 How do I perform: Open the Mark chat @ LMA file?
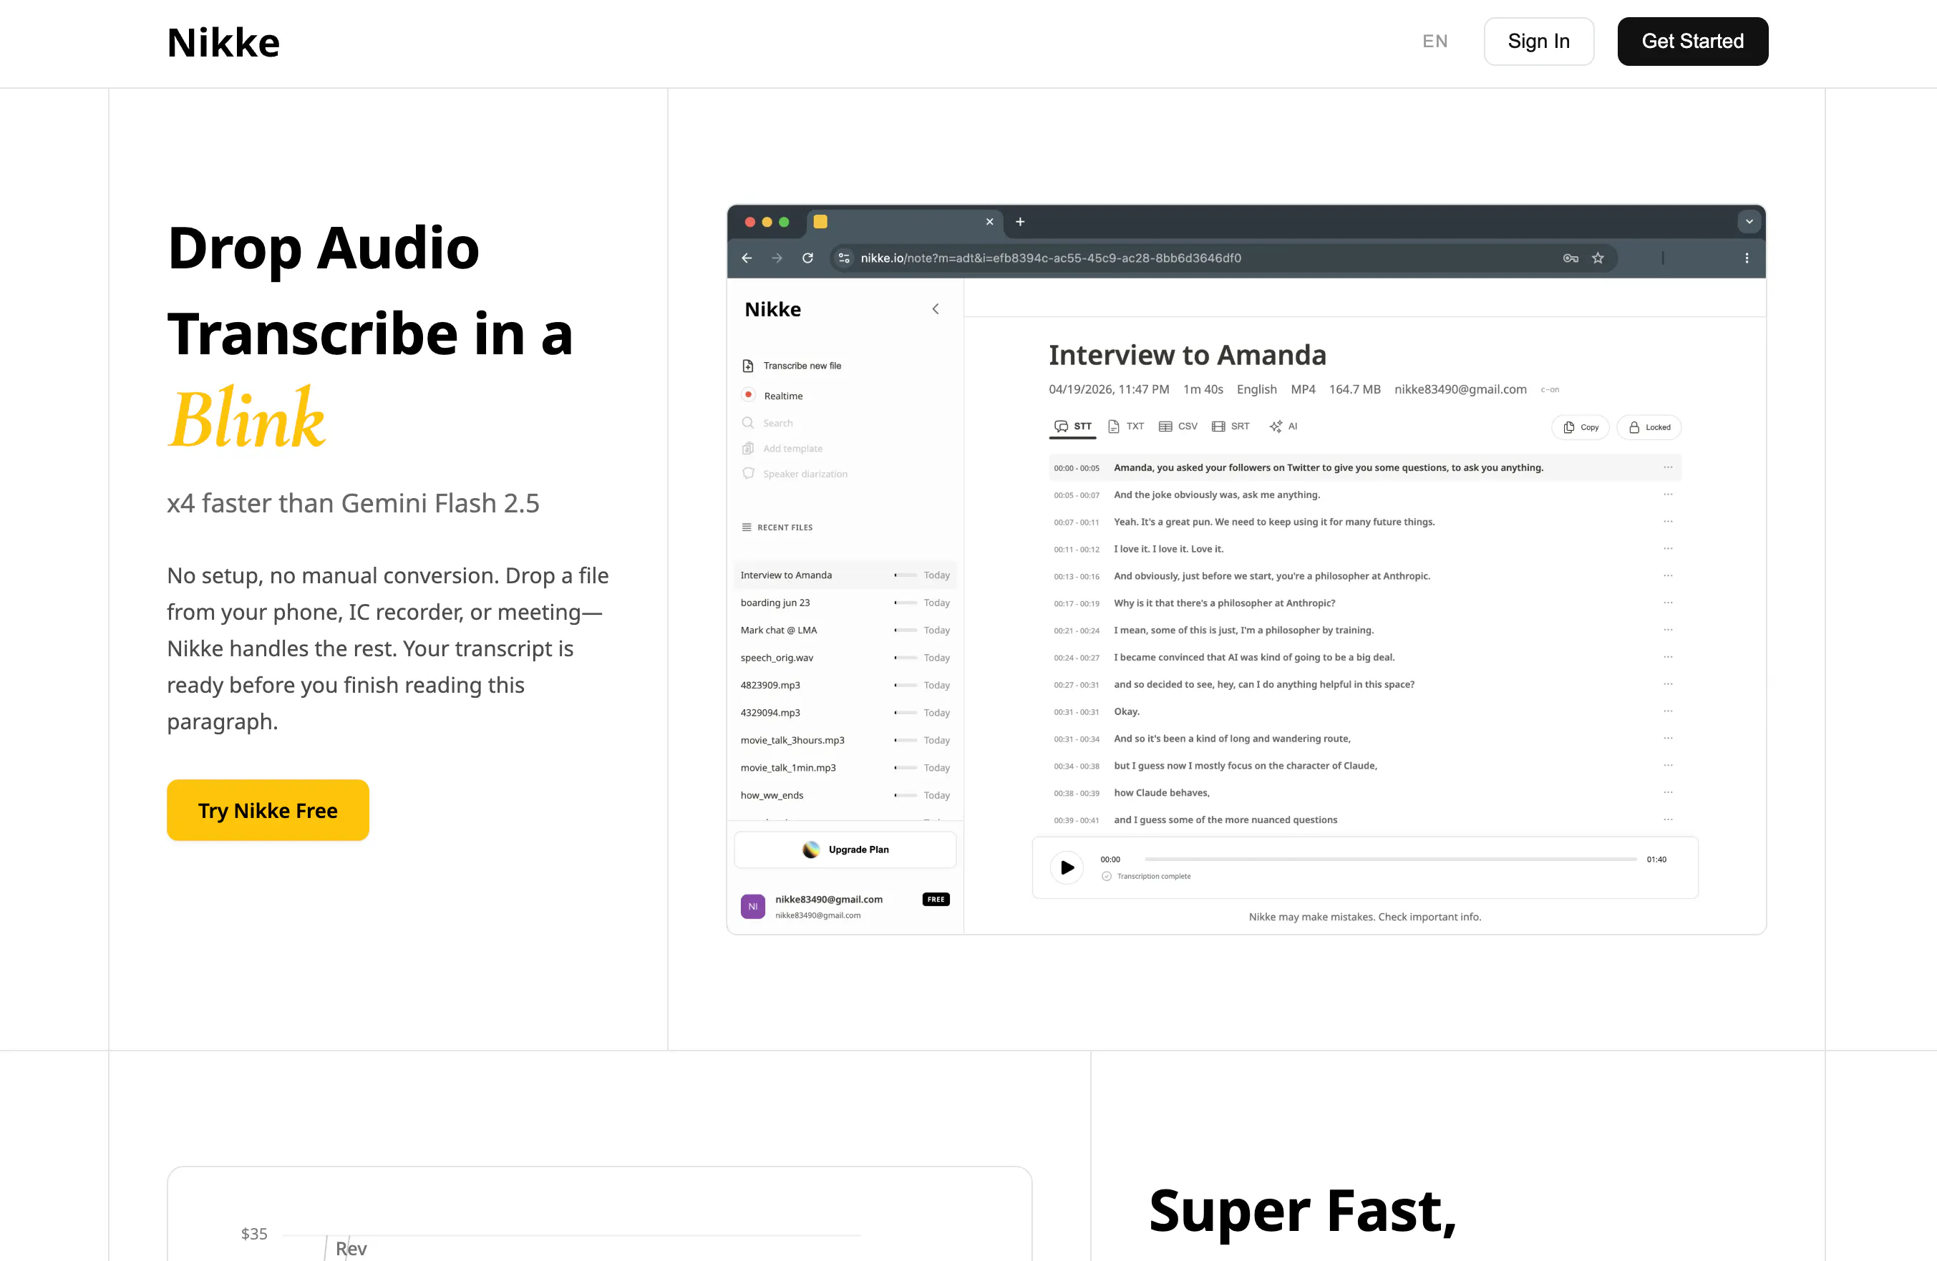click(845, 630)
